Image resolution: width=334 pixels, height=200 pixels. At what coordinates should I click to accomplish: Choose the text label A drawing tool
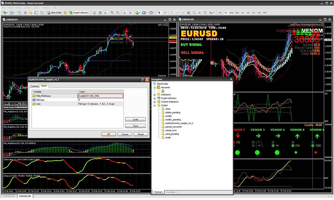[x=200, y=13]
